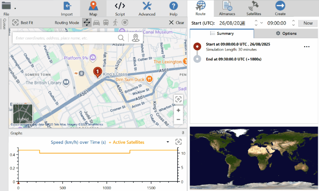Select the Options tab
Viewport: 319px width, 191px height.
click(286, 33)
